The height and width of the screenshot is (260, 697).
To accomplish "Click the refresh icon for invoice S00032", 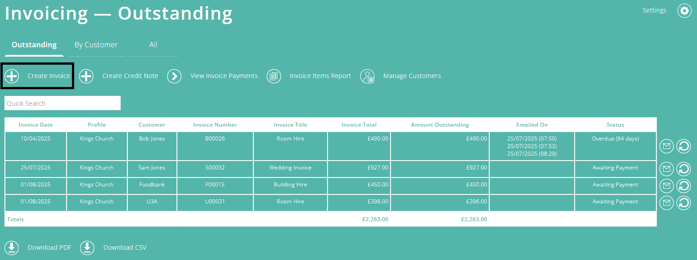I will [x=684, y=169].
